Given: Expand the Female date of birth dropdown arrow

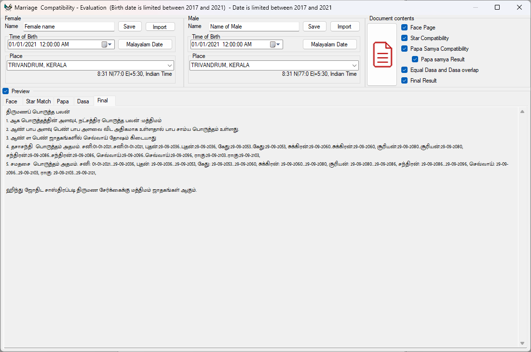Looking at the screenshot, I should click(110, 44).
